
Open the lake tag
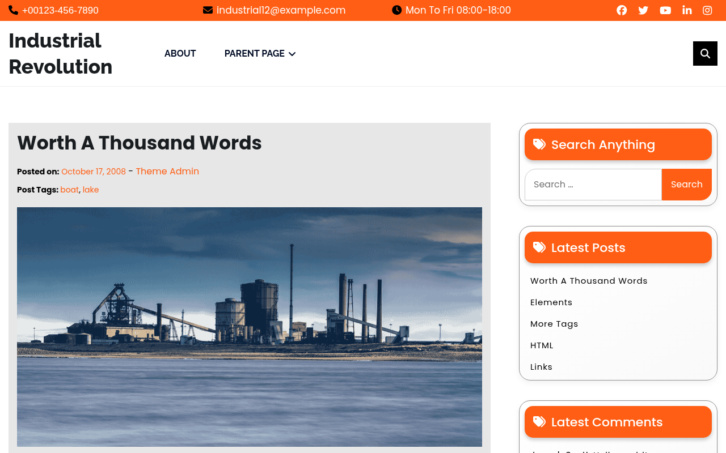[91, 190]
